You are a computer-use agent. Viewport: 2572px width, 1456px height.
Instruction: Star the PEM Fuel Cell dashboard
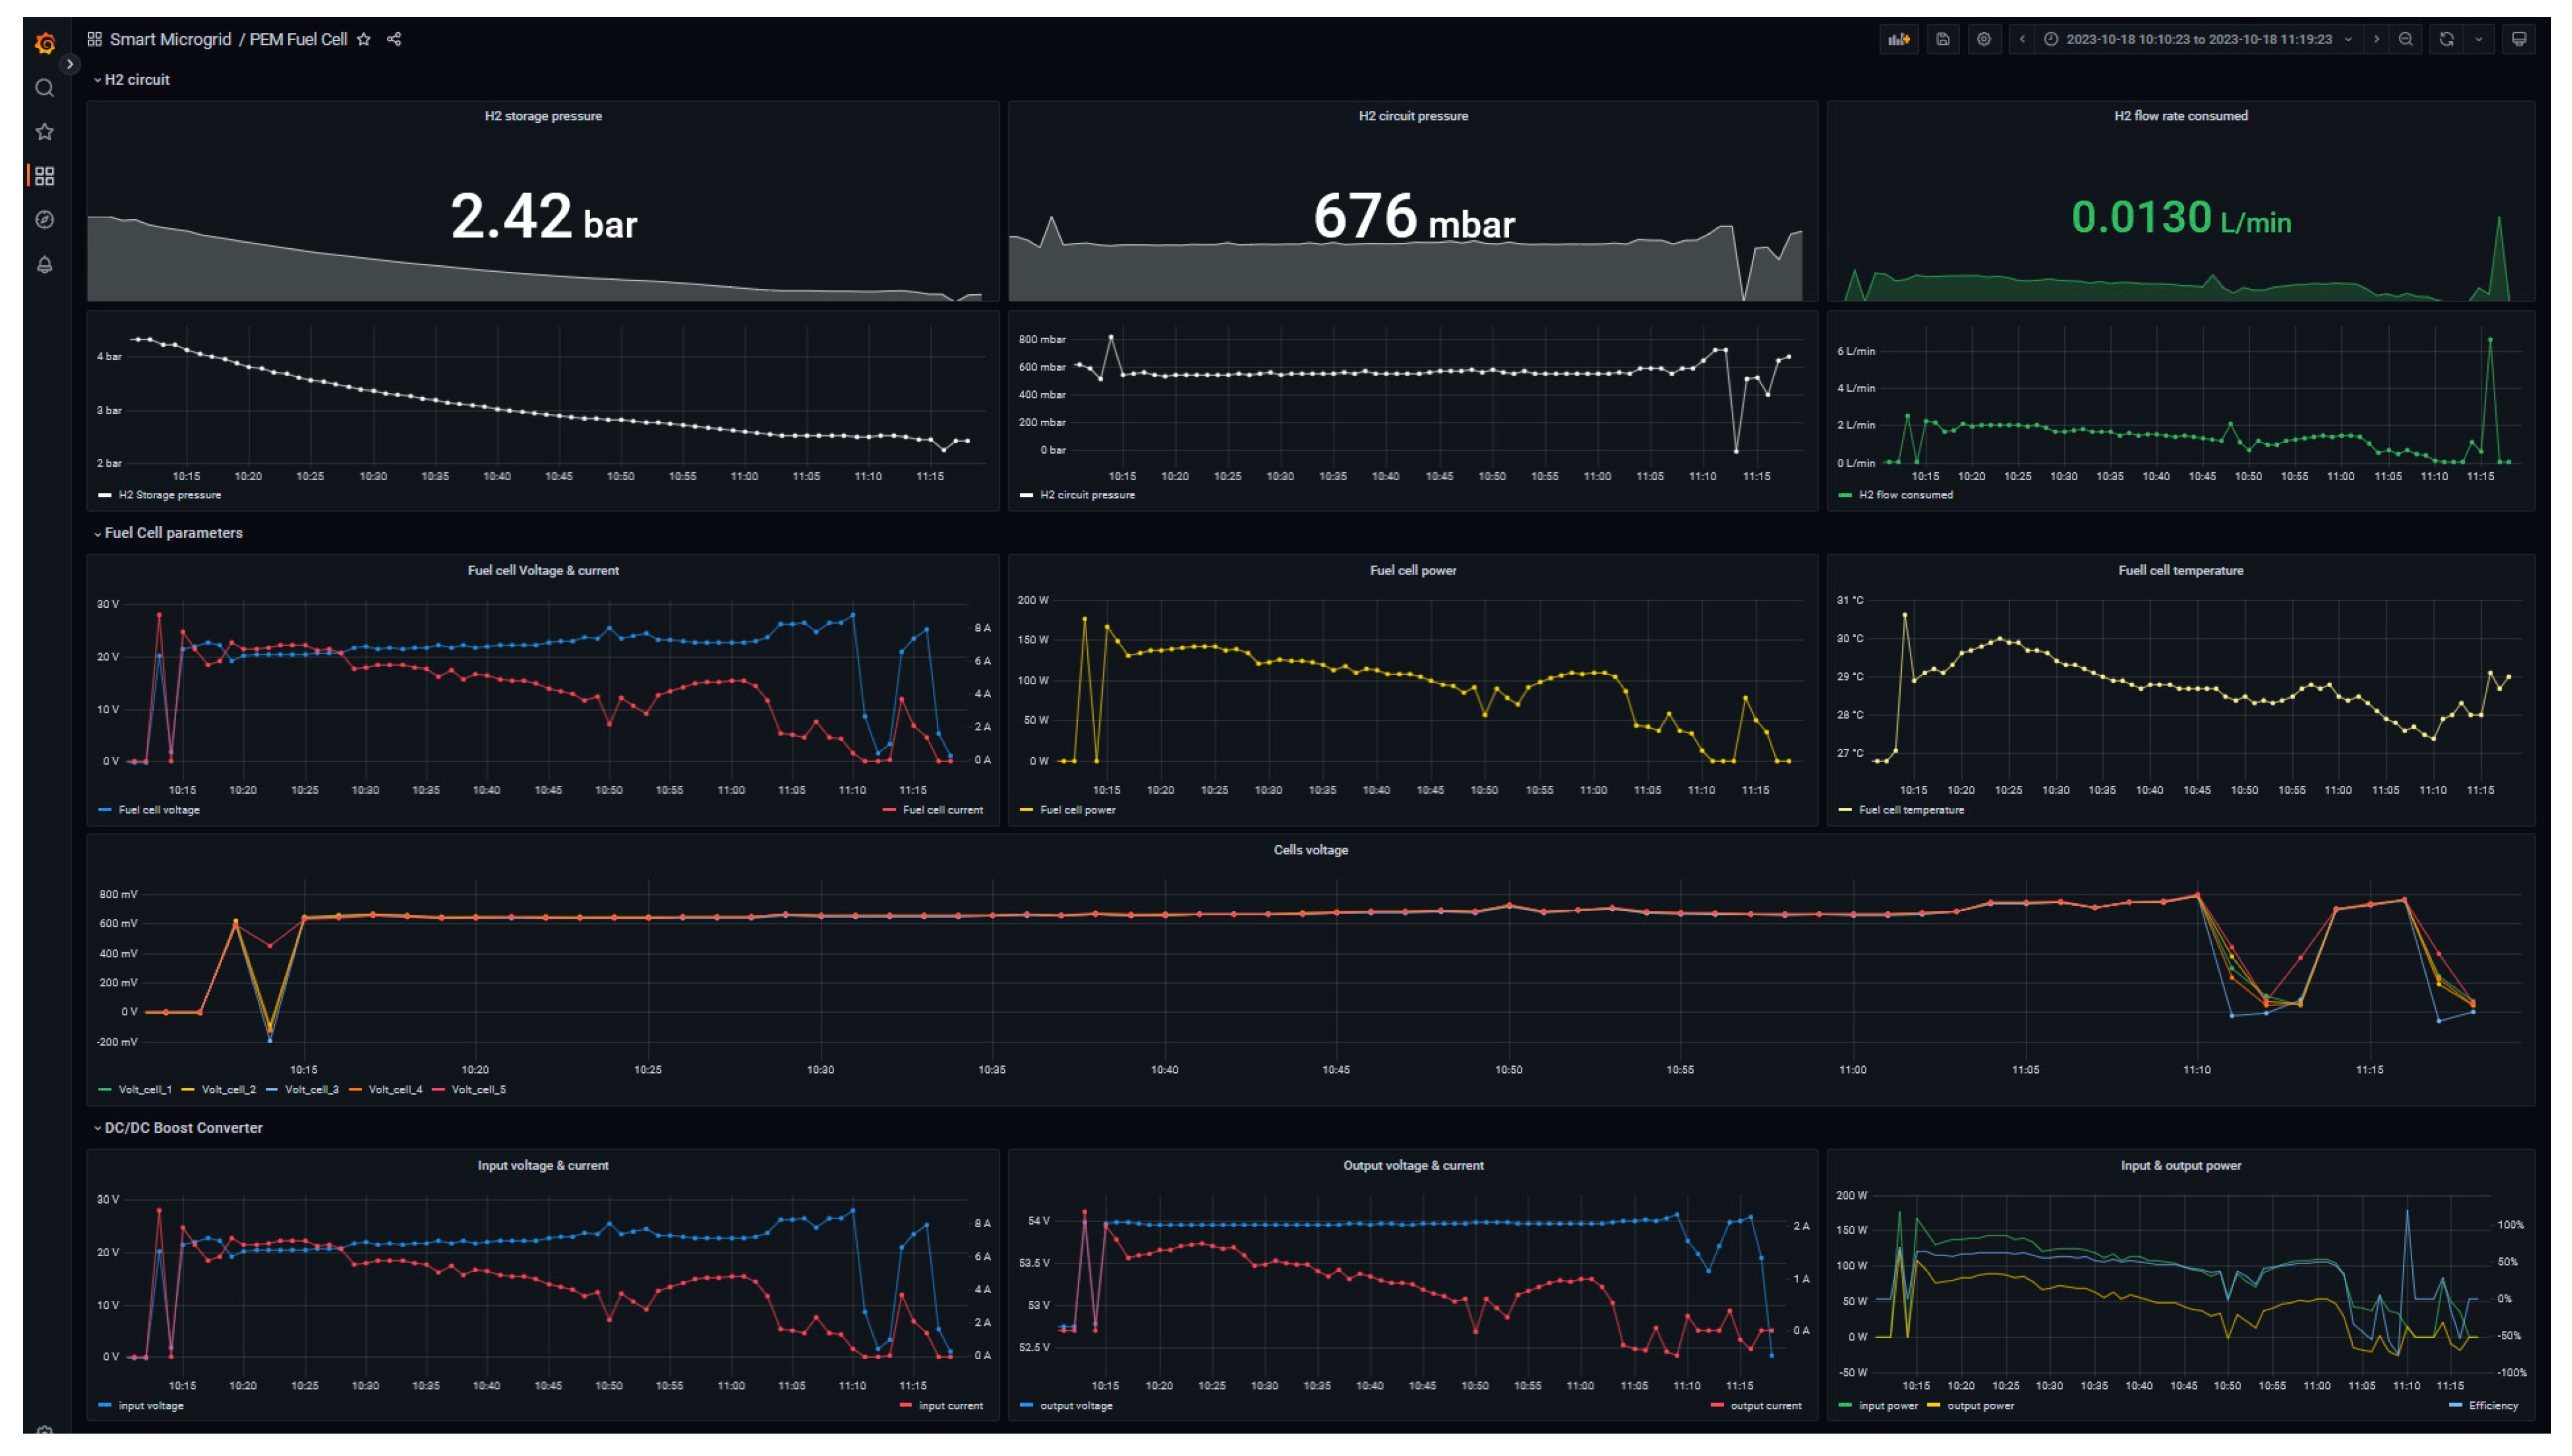(364, 39)
